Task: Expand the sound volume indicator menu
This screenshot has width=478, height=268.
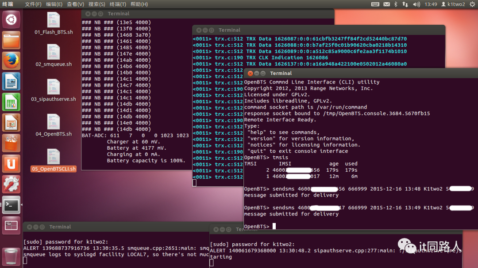Action: click(416, 4)
